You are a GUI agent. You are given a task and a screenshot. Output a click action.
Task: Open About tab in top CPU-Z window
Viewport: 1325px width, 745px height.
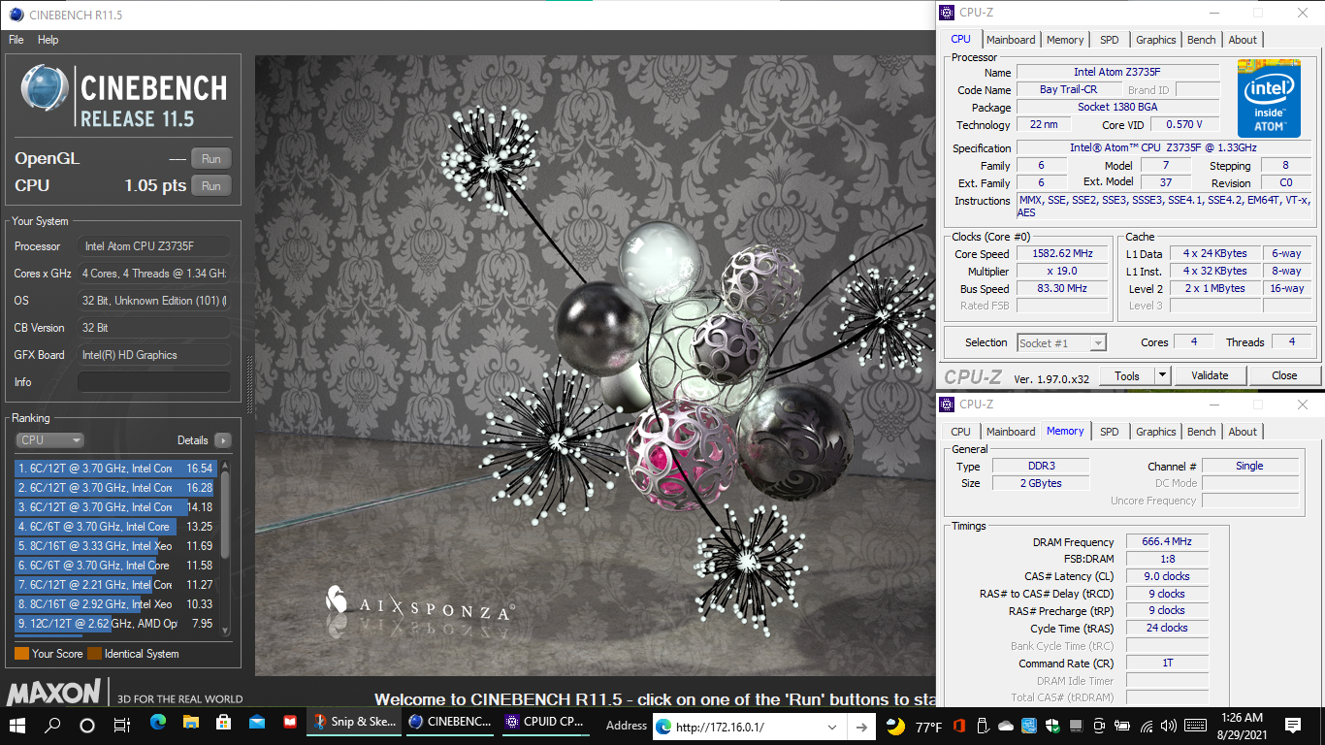click(1243, 40)
